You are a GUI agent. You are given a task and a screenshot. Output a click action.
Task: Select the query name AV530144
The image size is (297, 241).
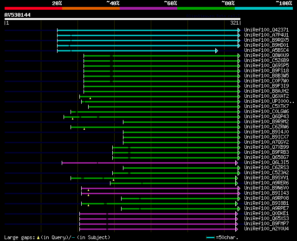click(x=18, y=15)
